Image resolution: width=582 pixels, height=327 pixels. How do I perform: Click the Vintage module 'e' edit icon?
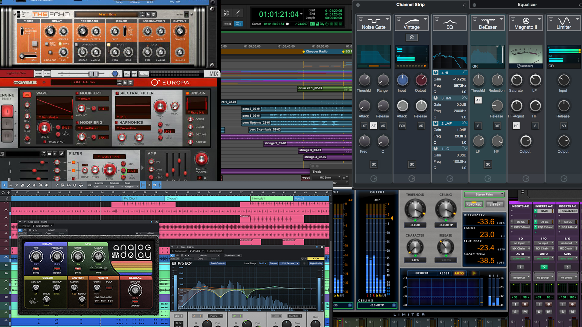[412, 37]
